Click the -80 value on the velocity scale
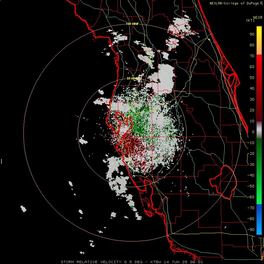 pos(251,219)
